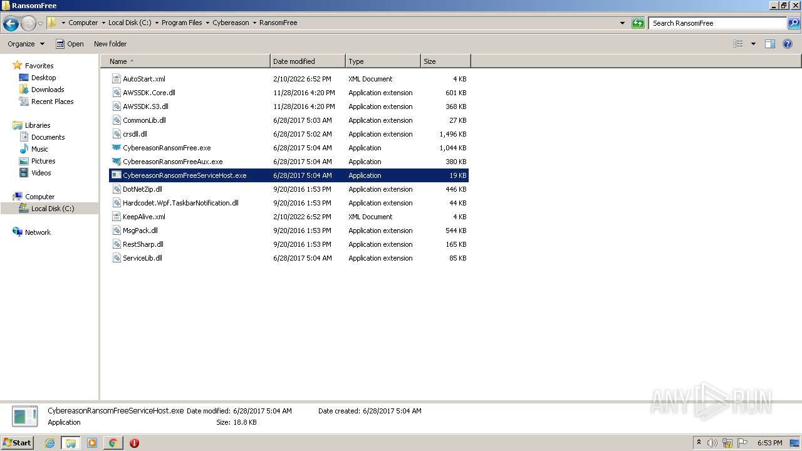Click the CybereasonRansomFree.exe owl icon
This screenshot has width=802, height=451.
click(117, 148)
